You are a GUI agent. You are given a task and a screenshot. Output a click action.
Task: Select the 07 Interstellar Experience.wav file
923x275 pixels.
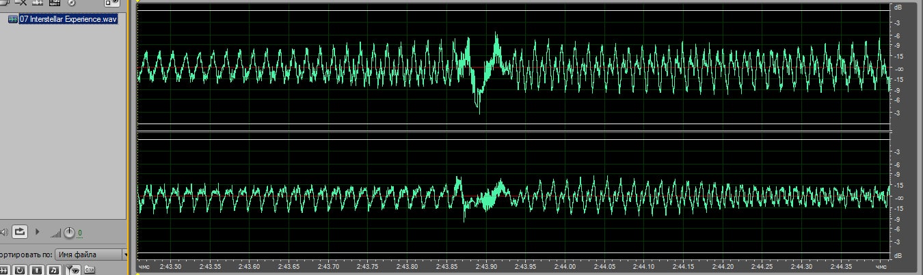[x=68, y=19]
